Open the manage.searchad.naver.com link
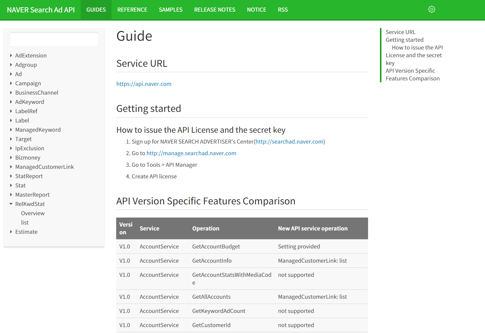 tap(191, 153)
